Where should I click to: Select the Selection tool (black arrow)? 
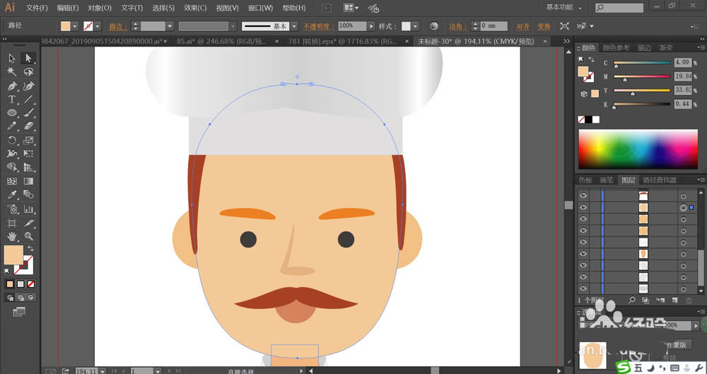click(x=12, y=58)
